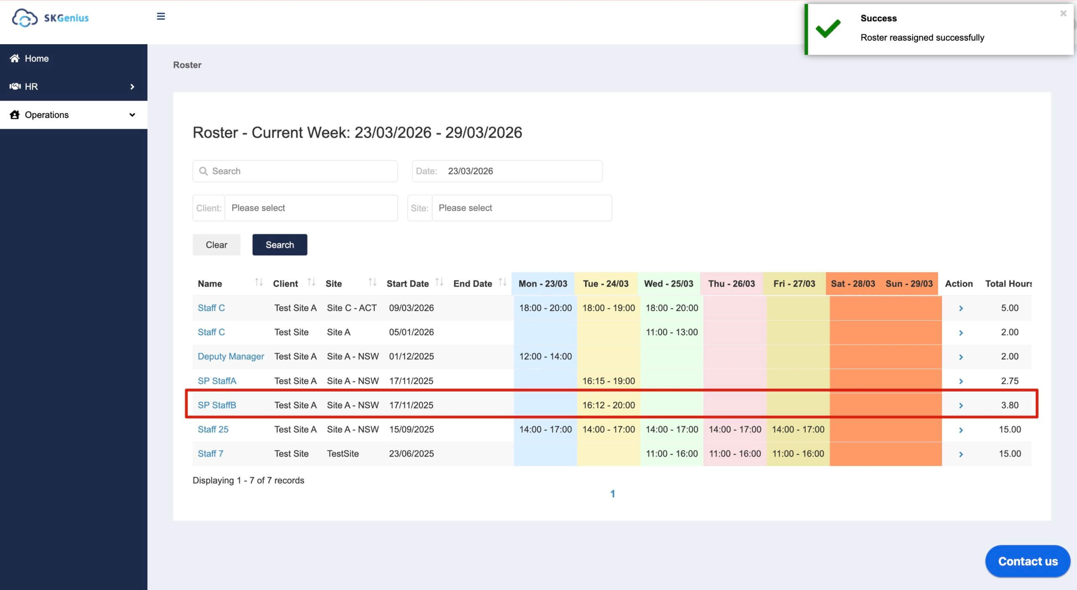Open the Deputy Manager staff link
Screen dimensions: 1077x590
231,356
